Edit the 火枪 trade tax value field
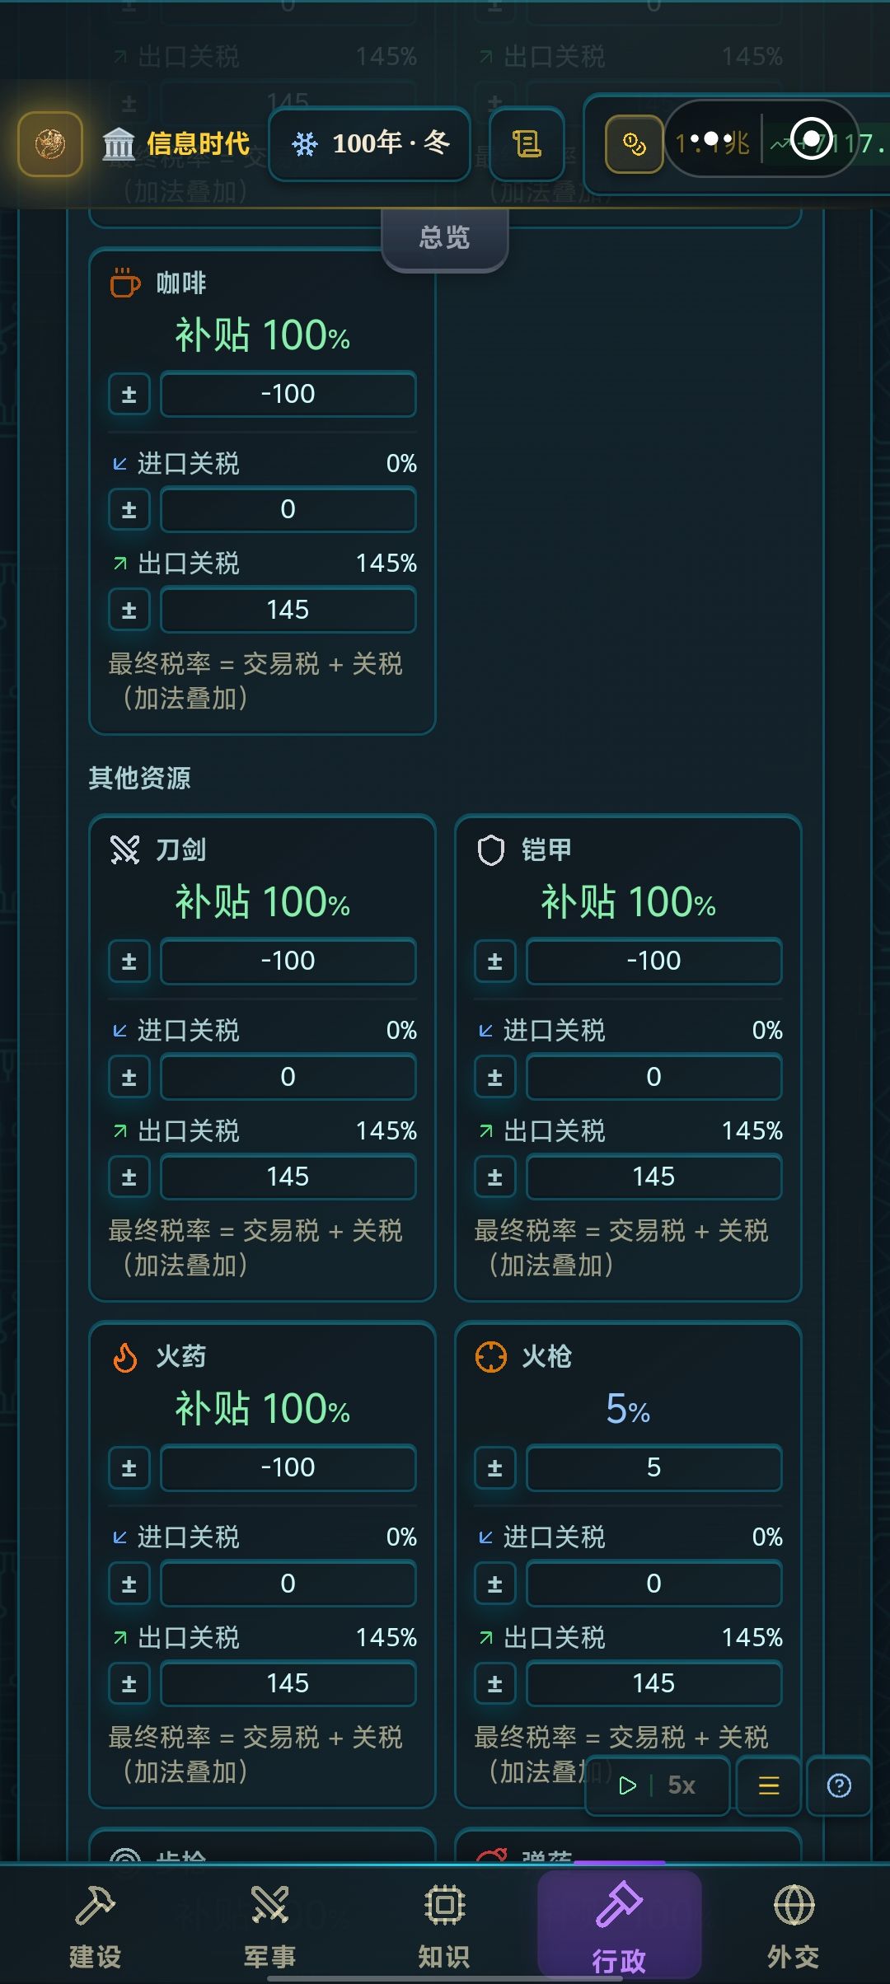Screen dimensions: 890x1984 point(653,1467)
